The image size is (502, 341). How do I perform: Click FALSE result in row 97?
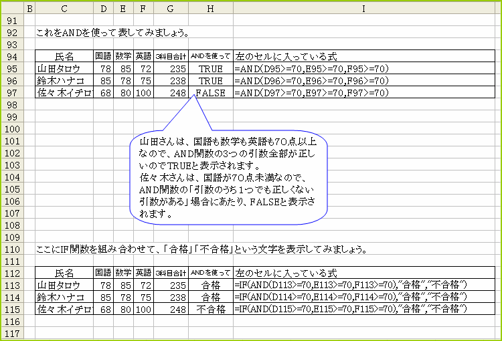click(x=211, y=93)
